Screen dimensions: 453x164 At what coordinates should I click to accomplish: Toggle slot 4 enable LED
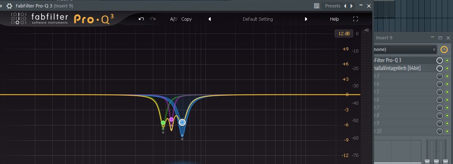(x=447, y=84)
